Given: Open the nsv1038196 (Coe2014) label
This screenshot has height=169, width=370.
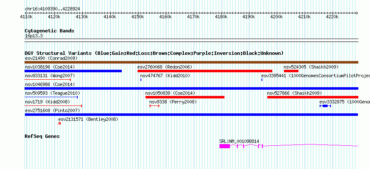Looking at the screenshot, I should (x=50, y=67).
